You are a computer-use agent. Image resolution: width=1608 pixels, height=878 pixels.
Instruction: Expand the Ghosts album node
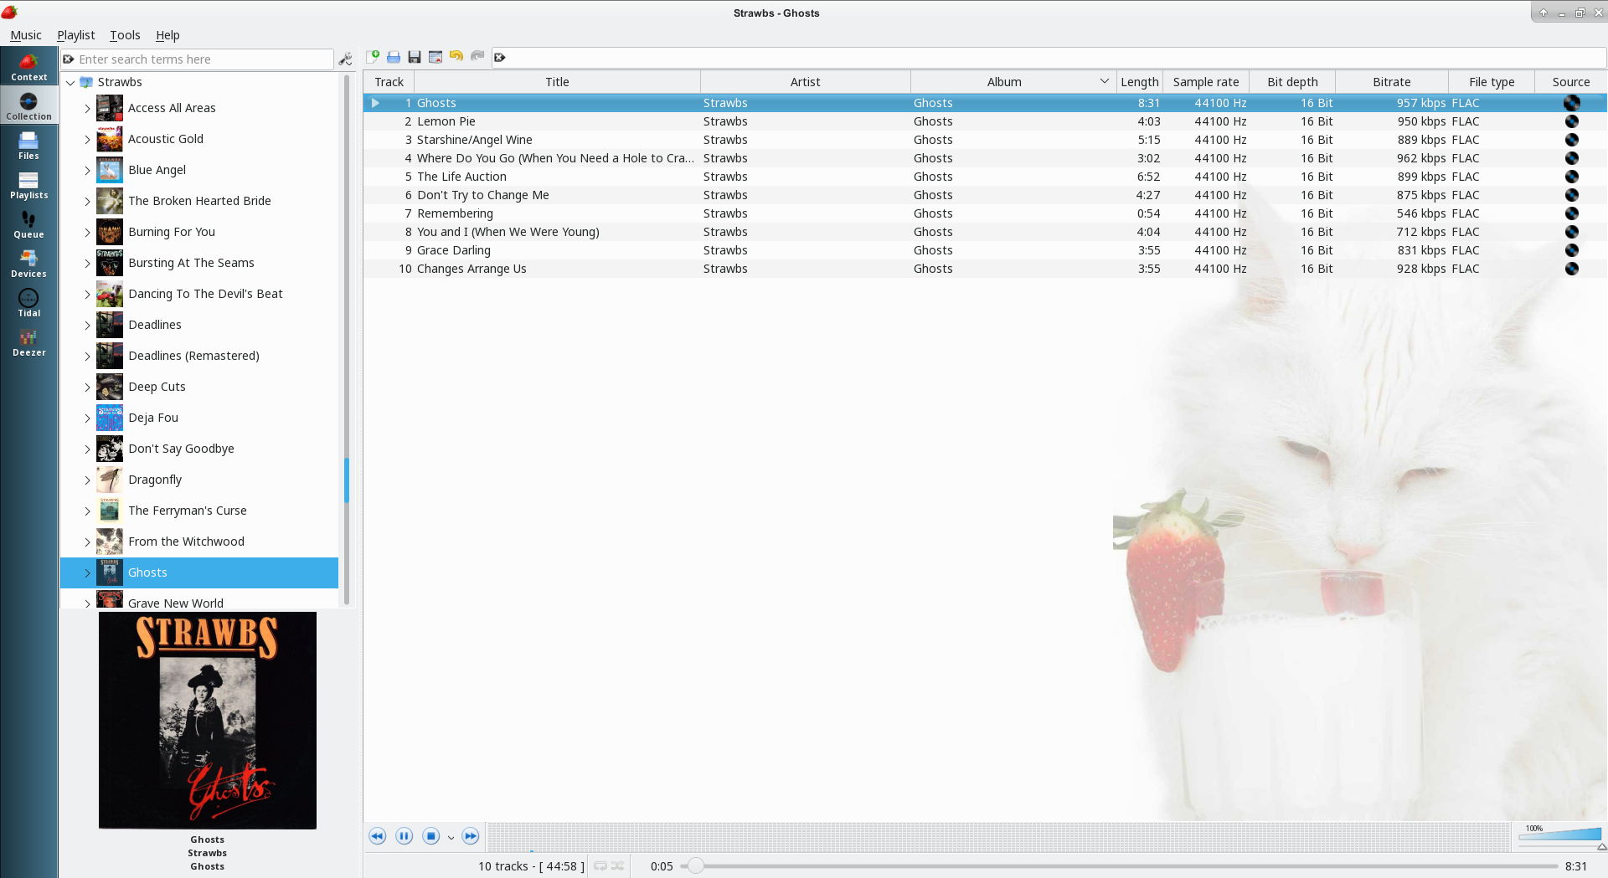tap(87, 573)
